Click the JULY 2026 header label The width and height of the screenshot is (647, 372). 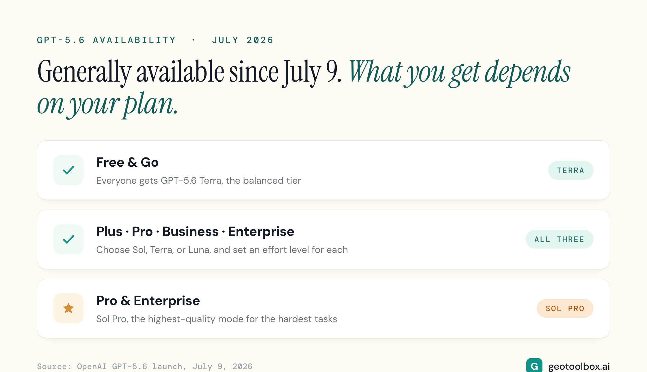(x=243, y=40)
